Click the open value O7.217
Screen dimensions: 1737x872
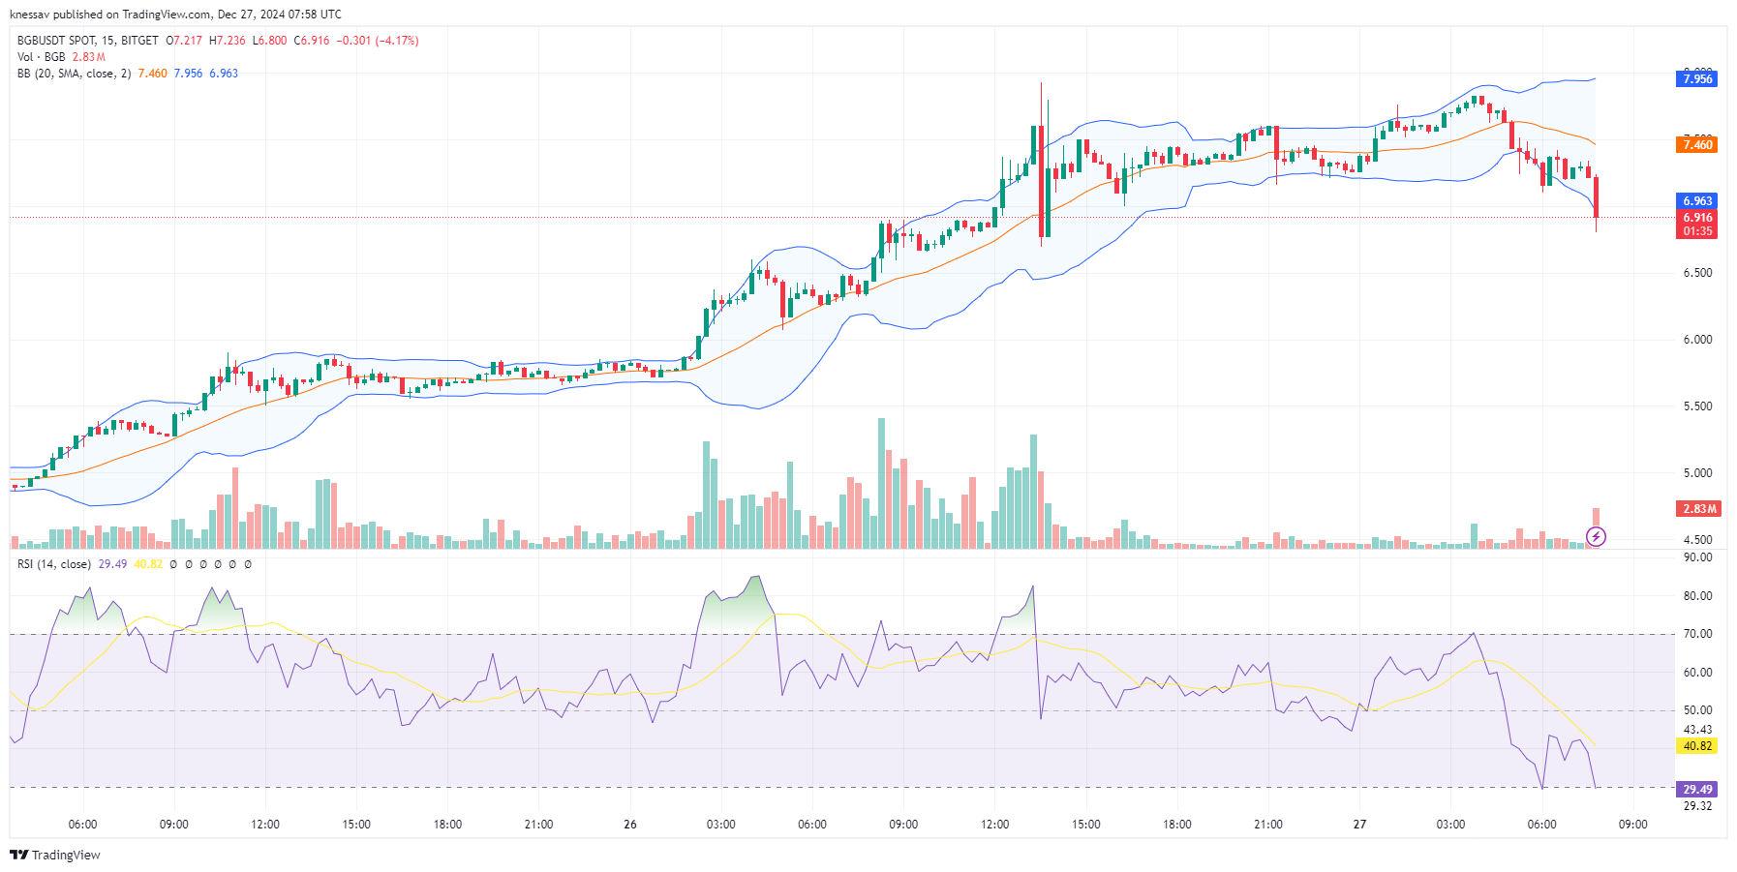click(184, 41)
